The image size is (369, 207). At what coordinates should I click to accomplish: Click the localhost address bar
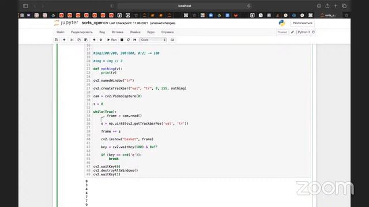coord(184,6)
